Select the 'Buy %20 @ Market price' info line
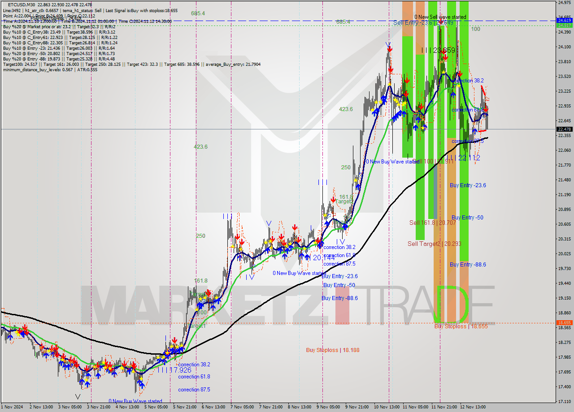The image size is (574, 412). tap(60, 27)
